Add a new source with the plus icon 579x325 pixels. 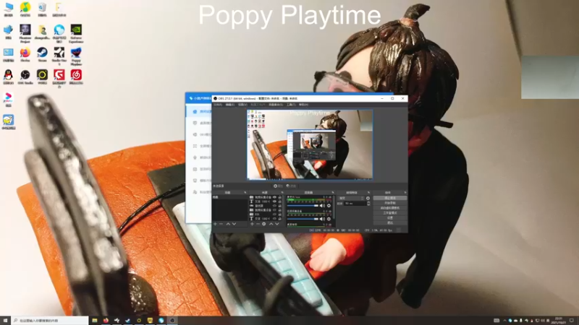(x=252, y=224)
